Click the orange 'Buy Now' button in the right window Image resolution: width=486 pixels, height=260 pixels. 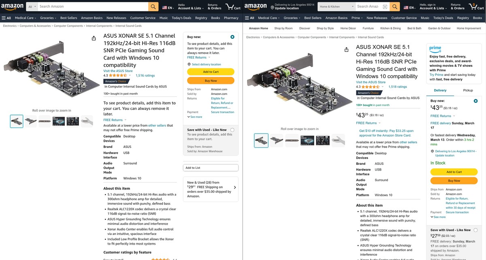pos(454,181)
